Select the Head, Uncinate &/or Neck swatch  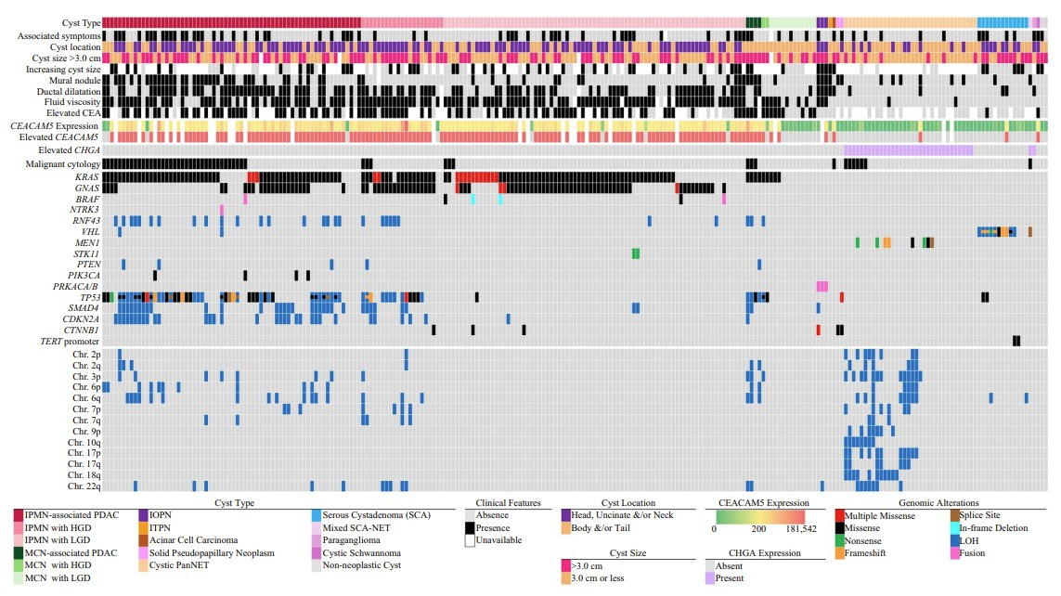565,515
